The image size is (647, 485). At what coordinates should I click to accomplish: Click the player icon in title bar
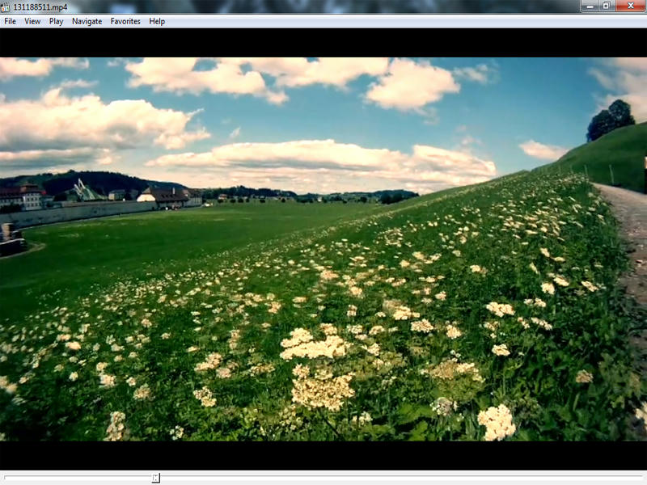click(x=5, y=6)
